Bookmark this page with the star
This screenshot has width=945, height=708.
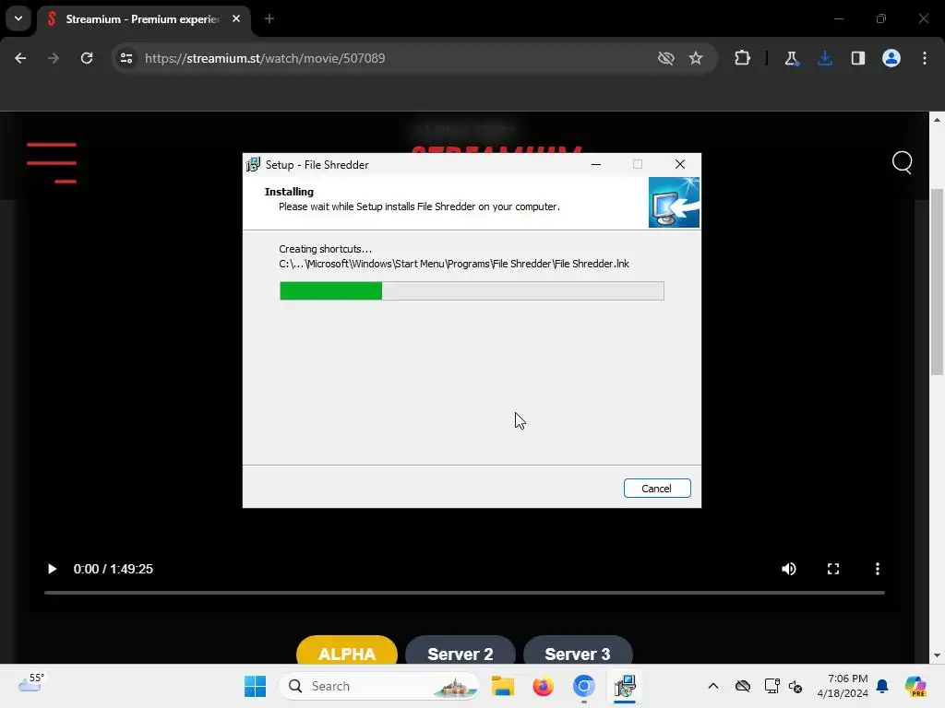(x=696, y=58)
